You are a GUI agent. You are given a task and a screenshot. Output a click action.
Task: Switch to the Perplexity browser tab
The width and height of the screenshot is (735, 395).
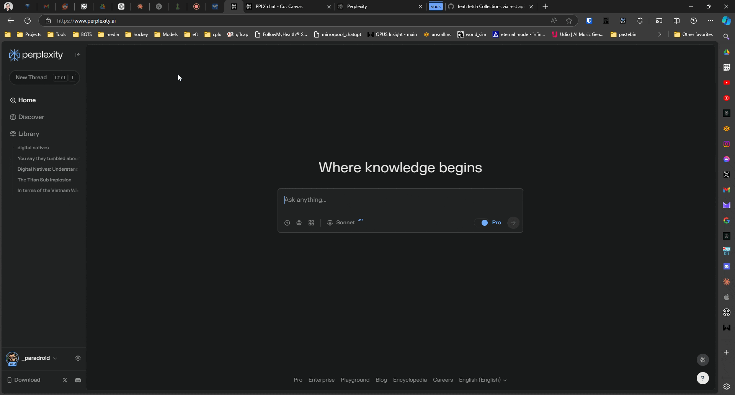(380, 7)
